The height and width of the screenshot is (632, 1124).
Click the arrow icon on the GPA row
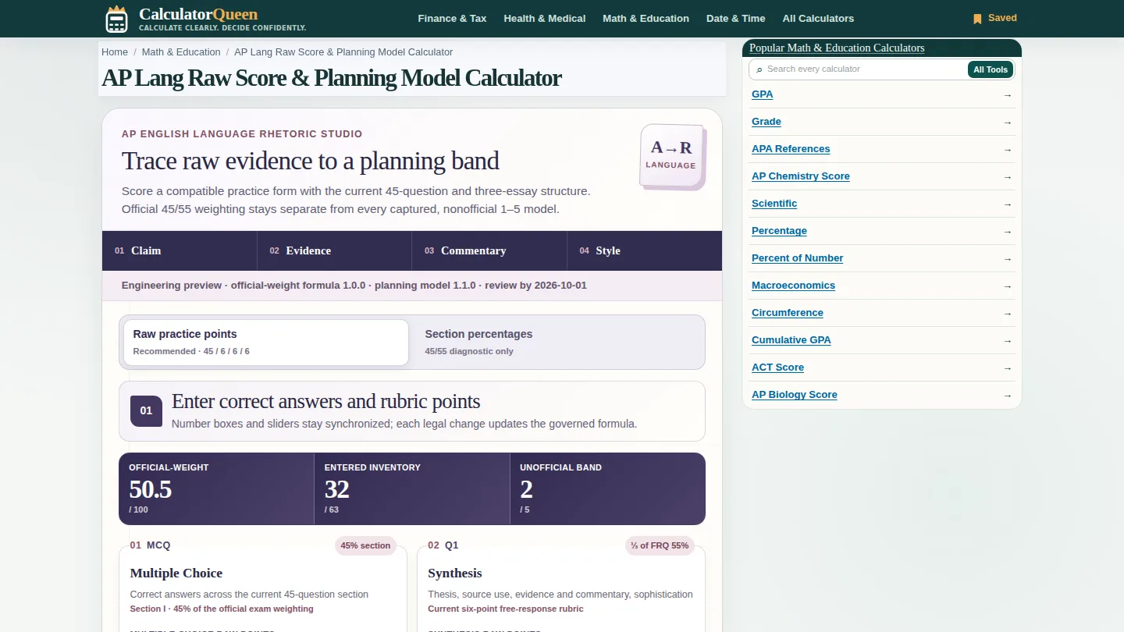click(x=1008, y=95)
